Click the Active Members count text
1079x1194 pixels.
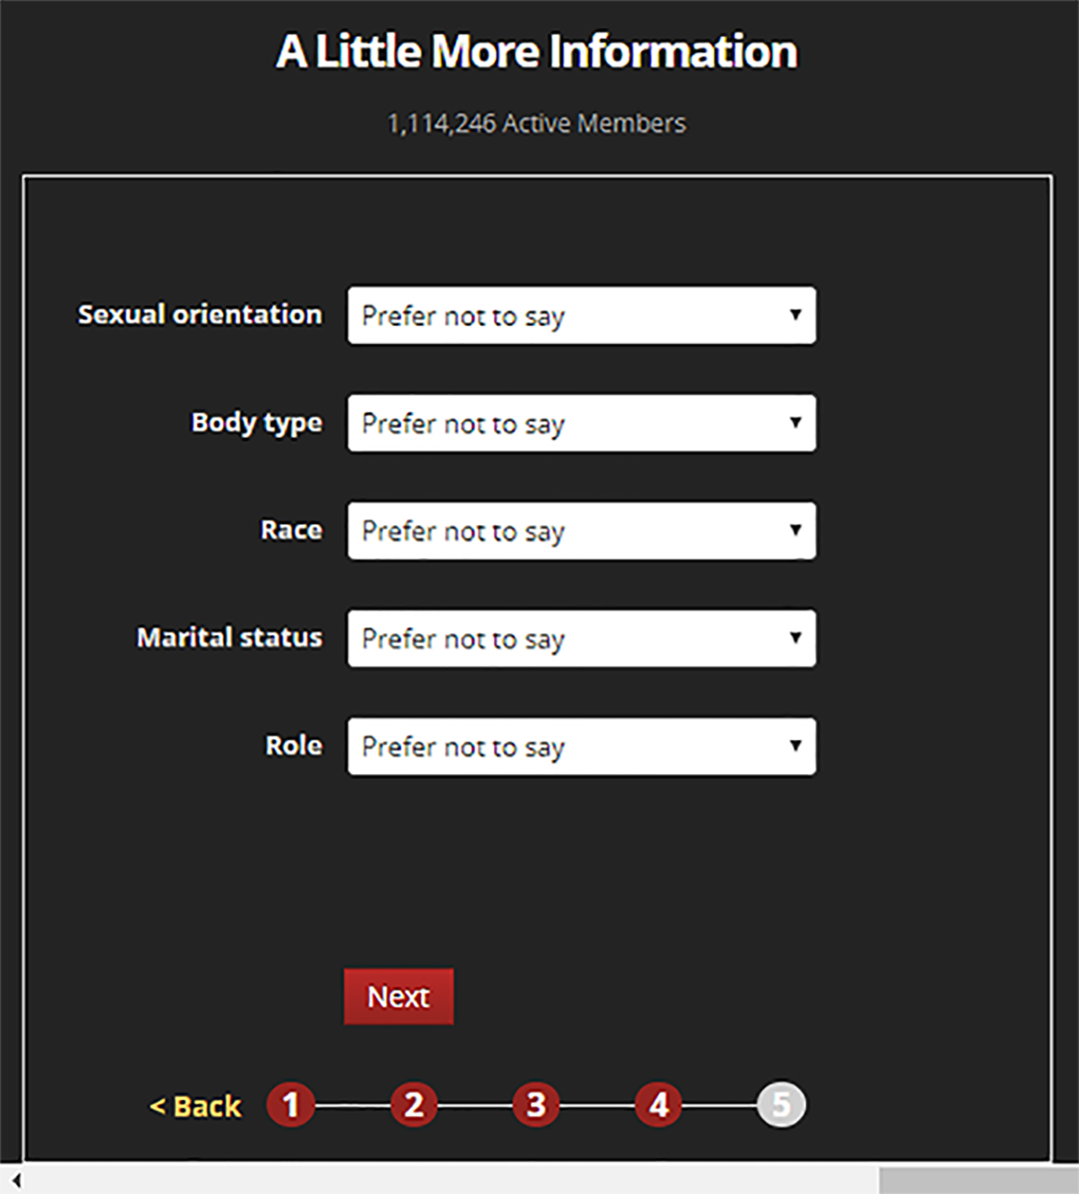[x=537, y=123]
